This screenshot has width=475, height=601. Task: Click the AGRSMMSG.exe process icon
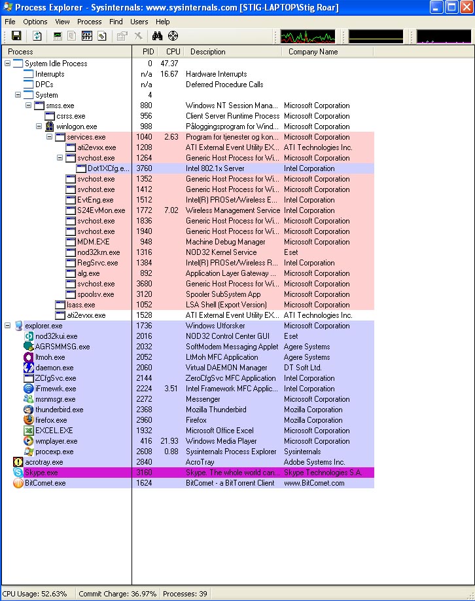click(29, 347)
